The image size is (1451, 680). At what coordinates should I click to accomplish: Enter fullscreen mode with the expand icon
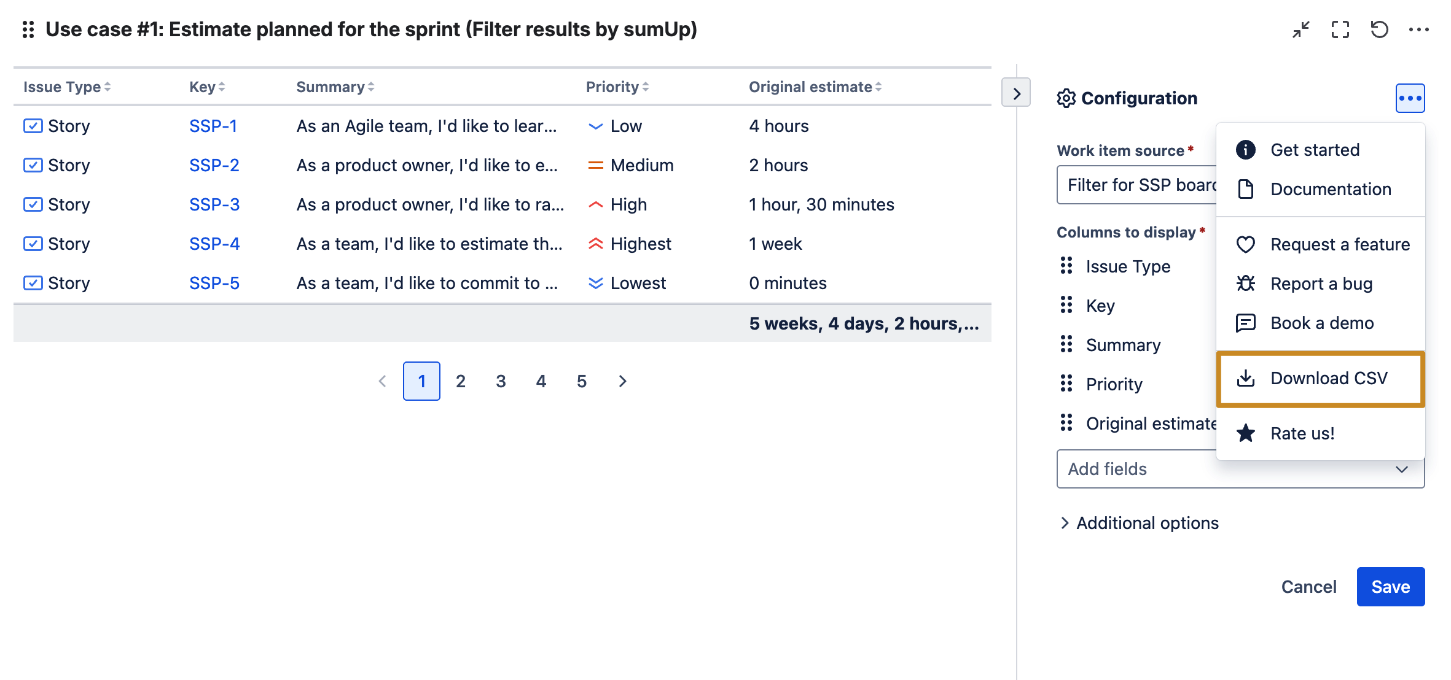(1340, 29)
